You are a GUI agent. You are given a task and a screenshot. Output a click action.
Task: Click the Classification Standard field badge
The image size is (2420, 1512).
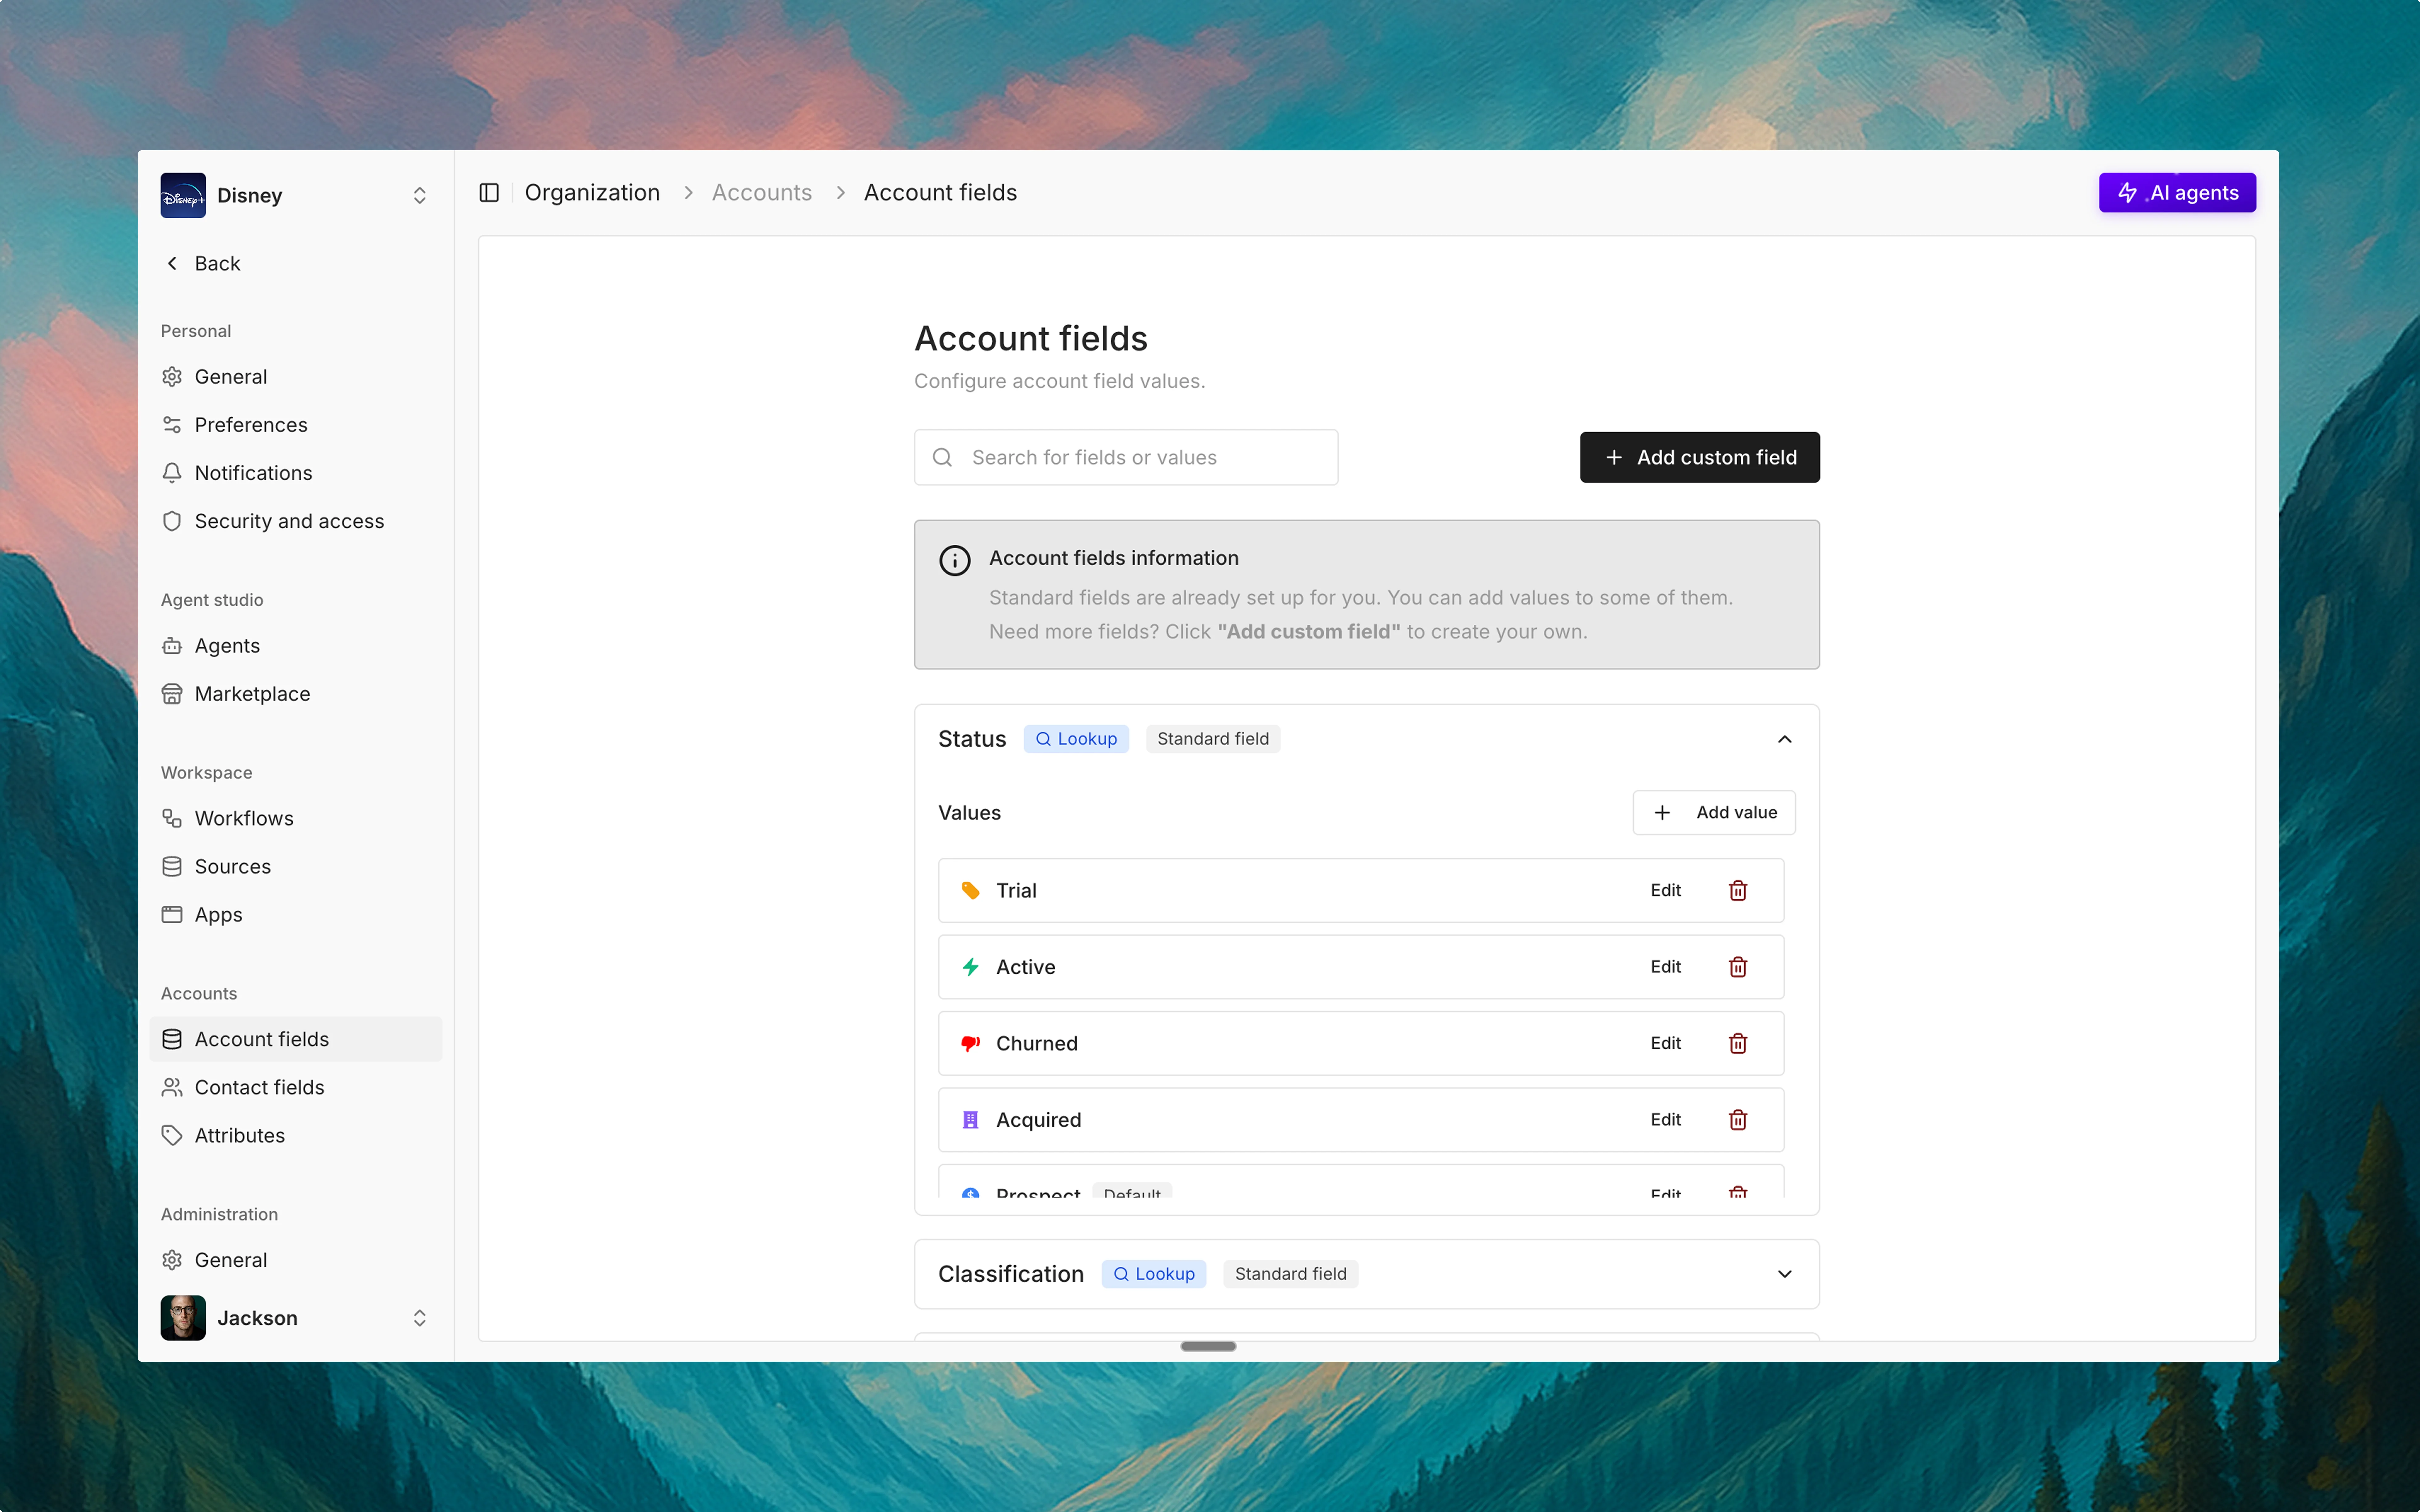pyautogui.click(x=1291, y=1274)
